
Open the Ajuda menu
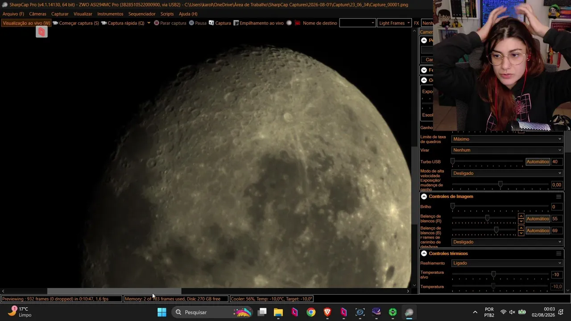(188, 14)
